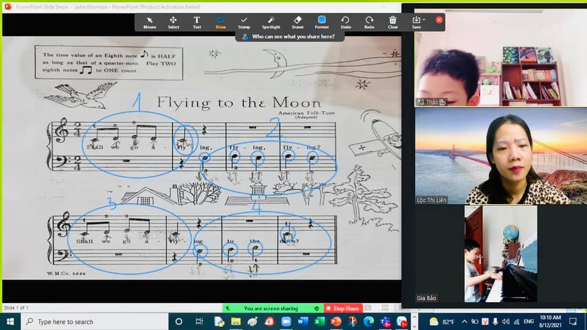This screenshot has width=587, height=330.
Task: Open the 10:10 AM clock calendar
Action: [x=550, y=321]
